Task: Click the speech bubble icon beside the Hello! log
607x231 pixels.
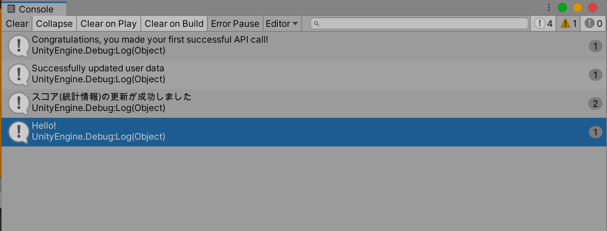Action: (18, 131)
